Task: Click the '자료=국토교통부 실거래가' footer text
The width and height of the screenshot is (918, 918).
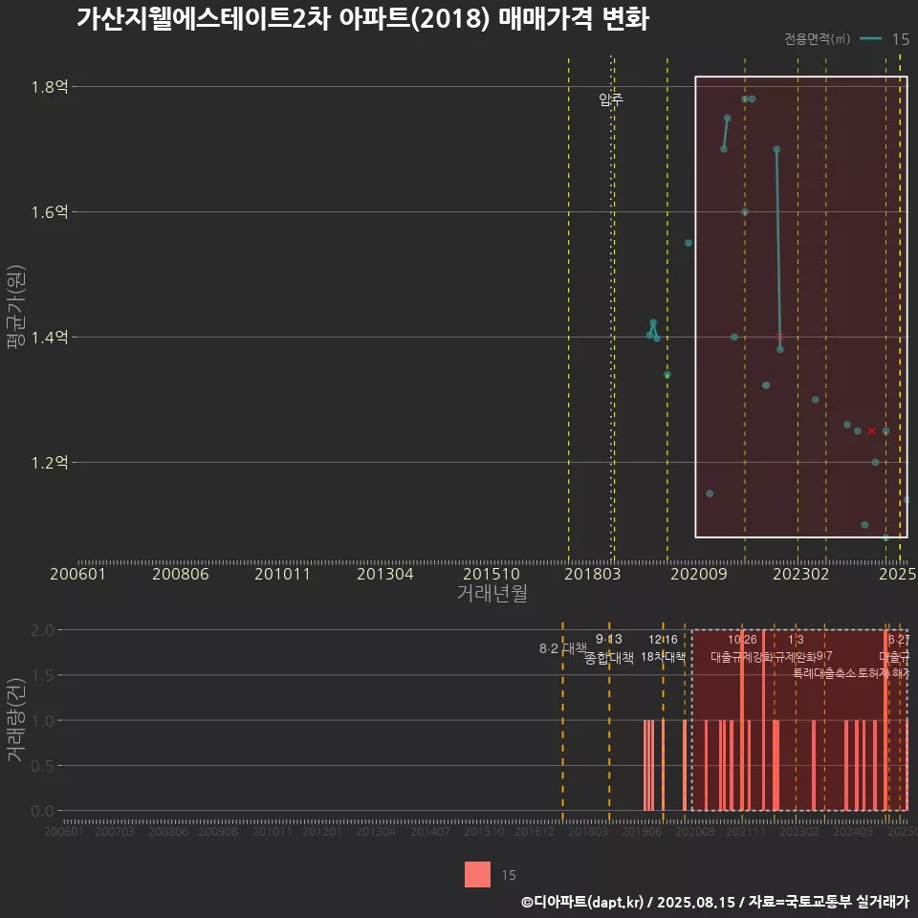Action: pos(828,902)
